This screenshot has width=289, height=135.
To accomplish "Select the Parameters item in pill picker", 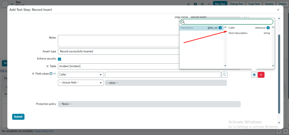I will tap(187, 28).
